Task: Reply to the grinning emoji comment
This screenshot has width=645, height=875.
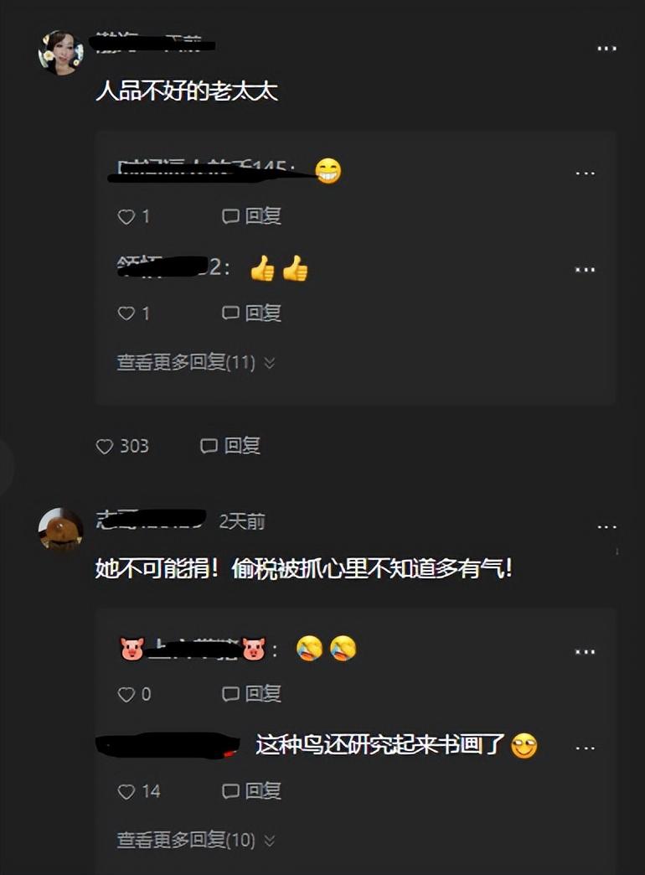Action: tap(251, 216)
